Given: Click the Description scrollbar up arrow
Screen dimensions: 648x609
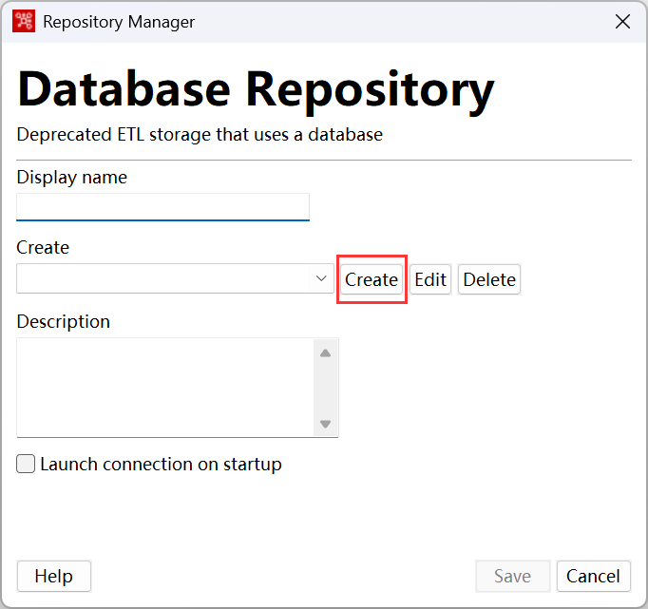Looking at the screenshot, I should pos(326,353).
